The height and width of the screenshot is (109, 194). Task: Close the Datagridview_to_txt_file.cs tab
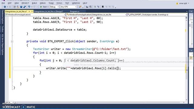point(32,12)
